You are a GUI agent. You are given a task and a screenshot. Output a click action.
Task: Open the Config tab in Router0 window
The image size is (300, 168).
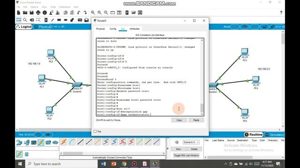[113, 29]
